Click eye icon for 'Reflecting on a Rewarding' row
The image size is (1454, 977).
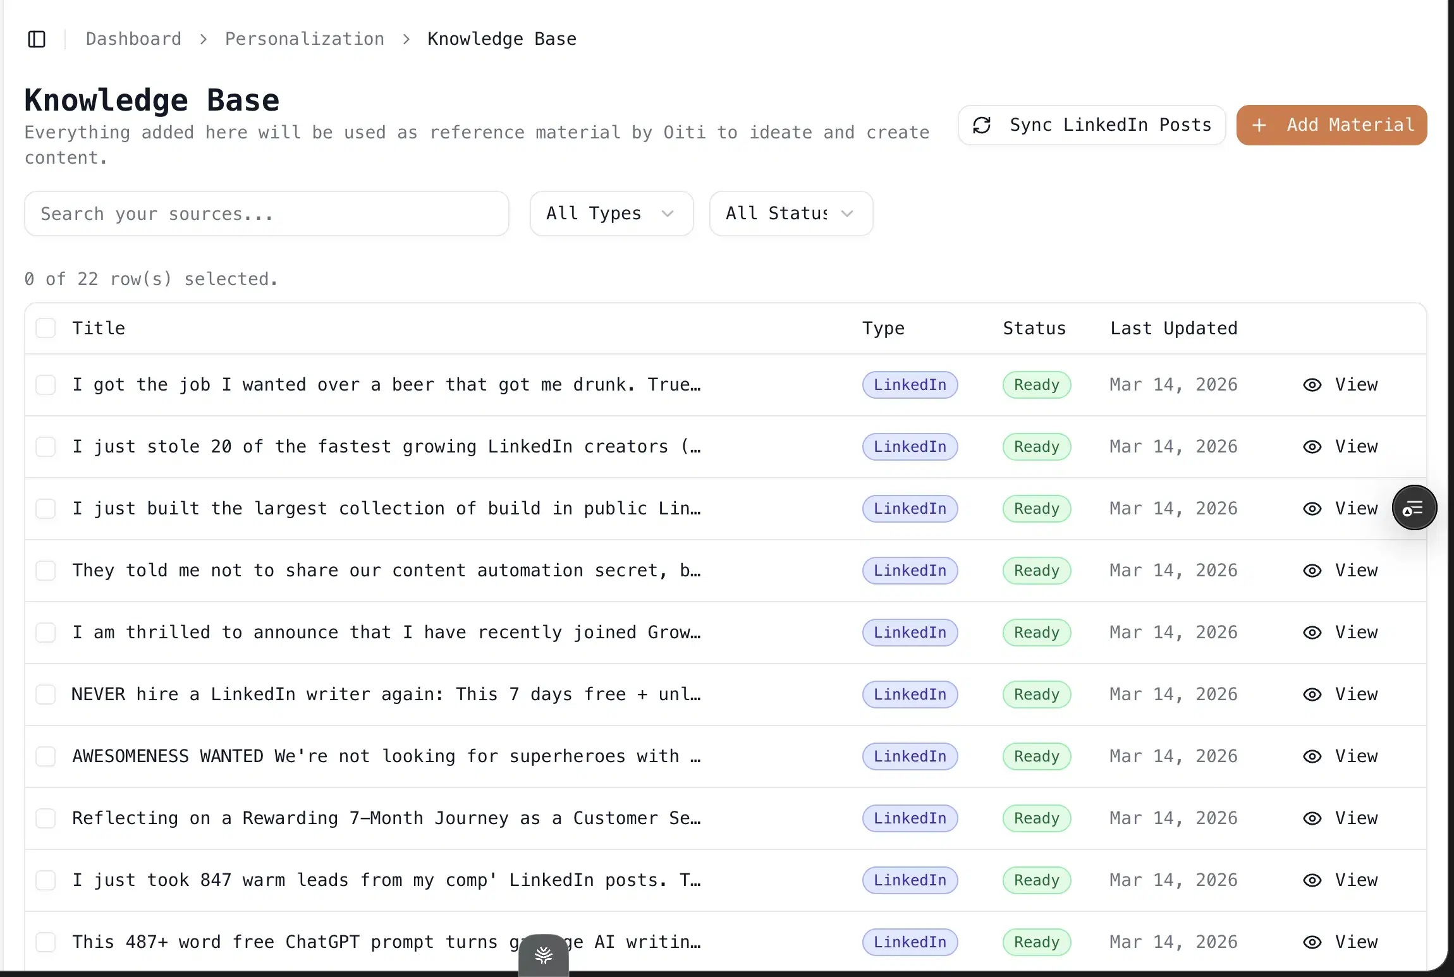tap(1312, 818)
